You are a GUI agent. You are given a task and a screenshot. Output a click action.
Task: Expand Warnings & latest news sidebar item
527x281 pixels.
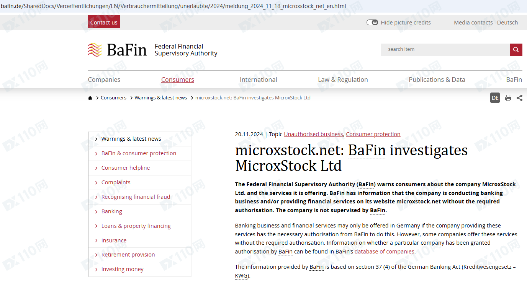(x=131, y=139)
